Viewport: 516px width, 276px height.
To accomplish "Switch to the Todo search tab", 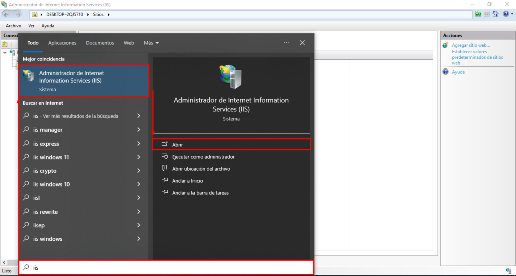I will (x=33, y=43).
